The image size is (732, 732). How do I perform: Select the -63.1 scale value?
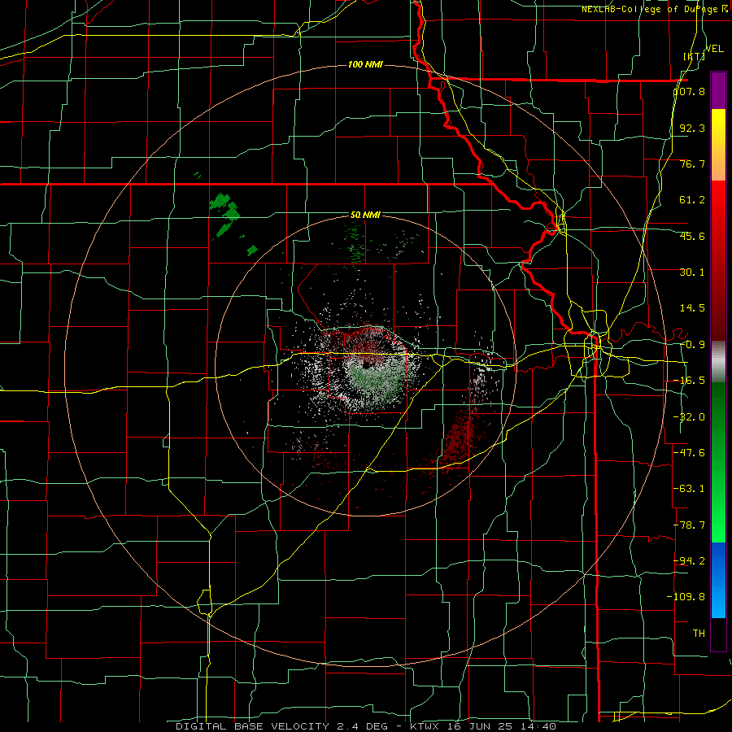[x=690, y=488]
